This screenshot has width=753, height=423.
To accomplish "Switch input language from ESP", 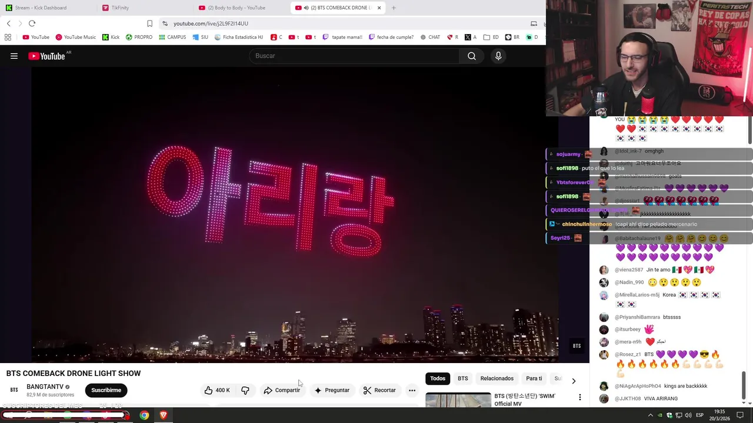I will [699, 415].
